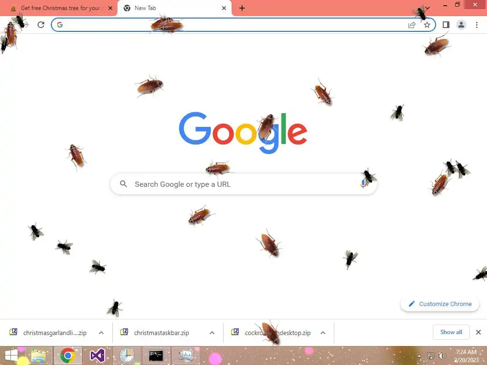
Task: Reload the current page
Action: tap(41, 25)
